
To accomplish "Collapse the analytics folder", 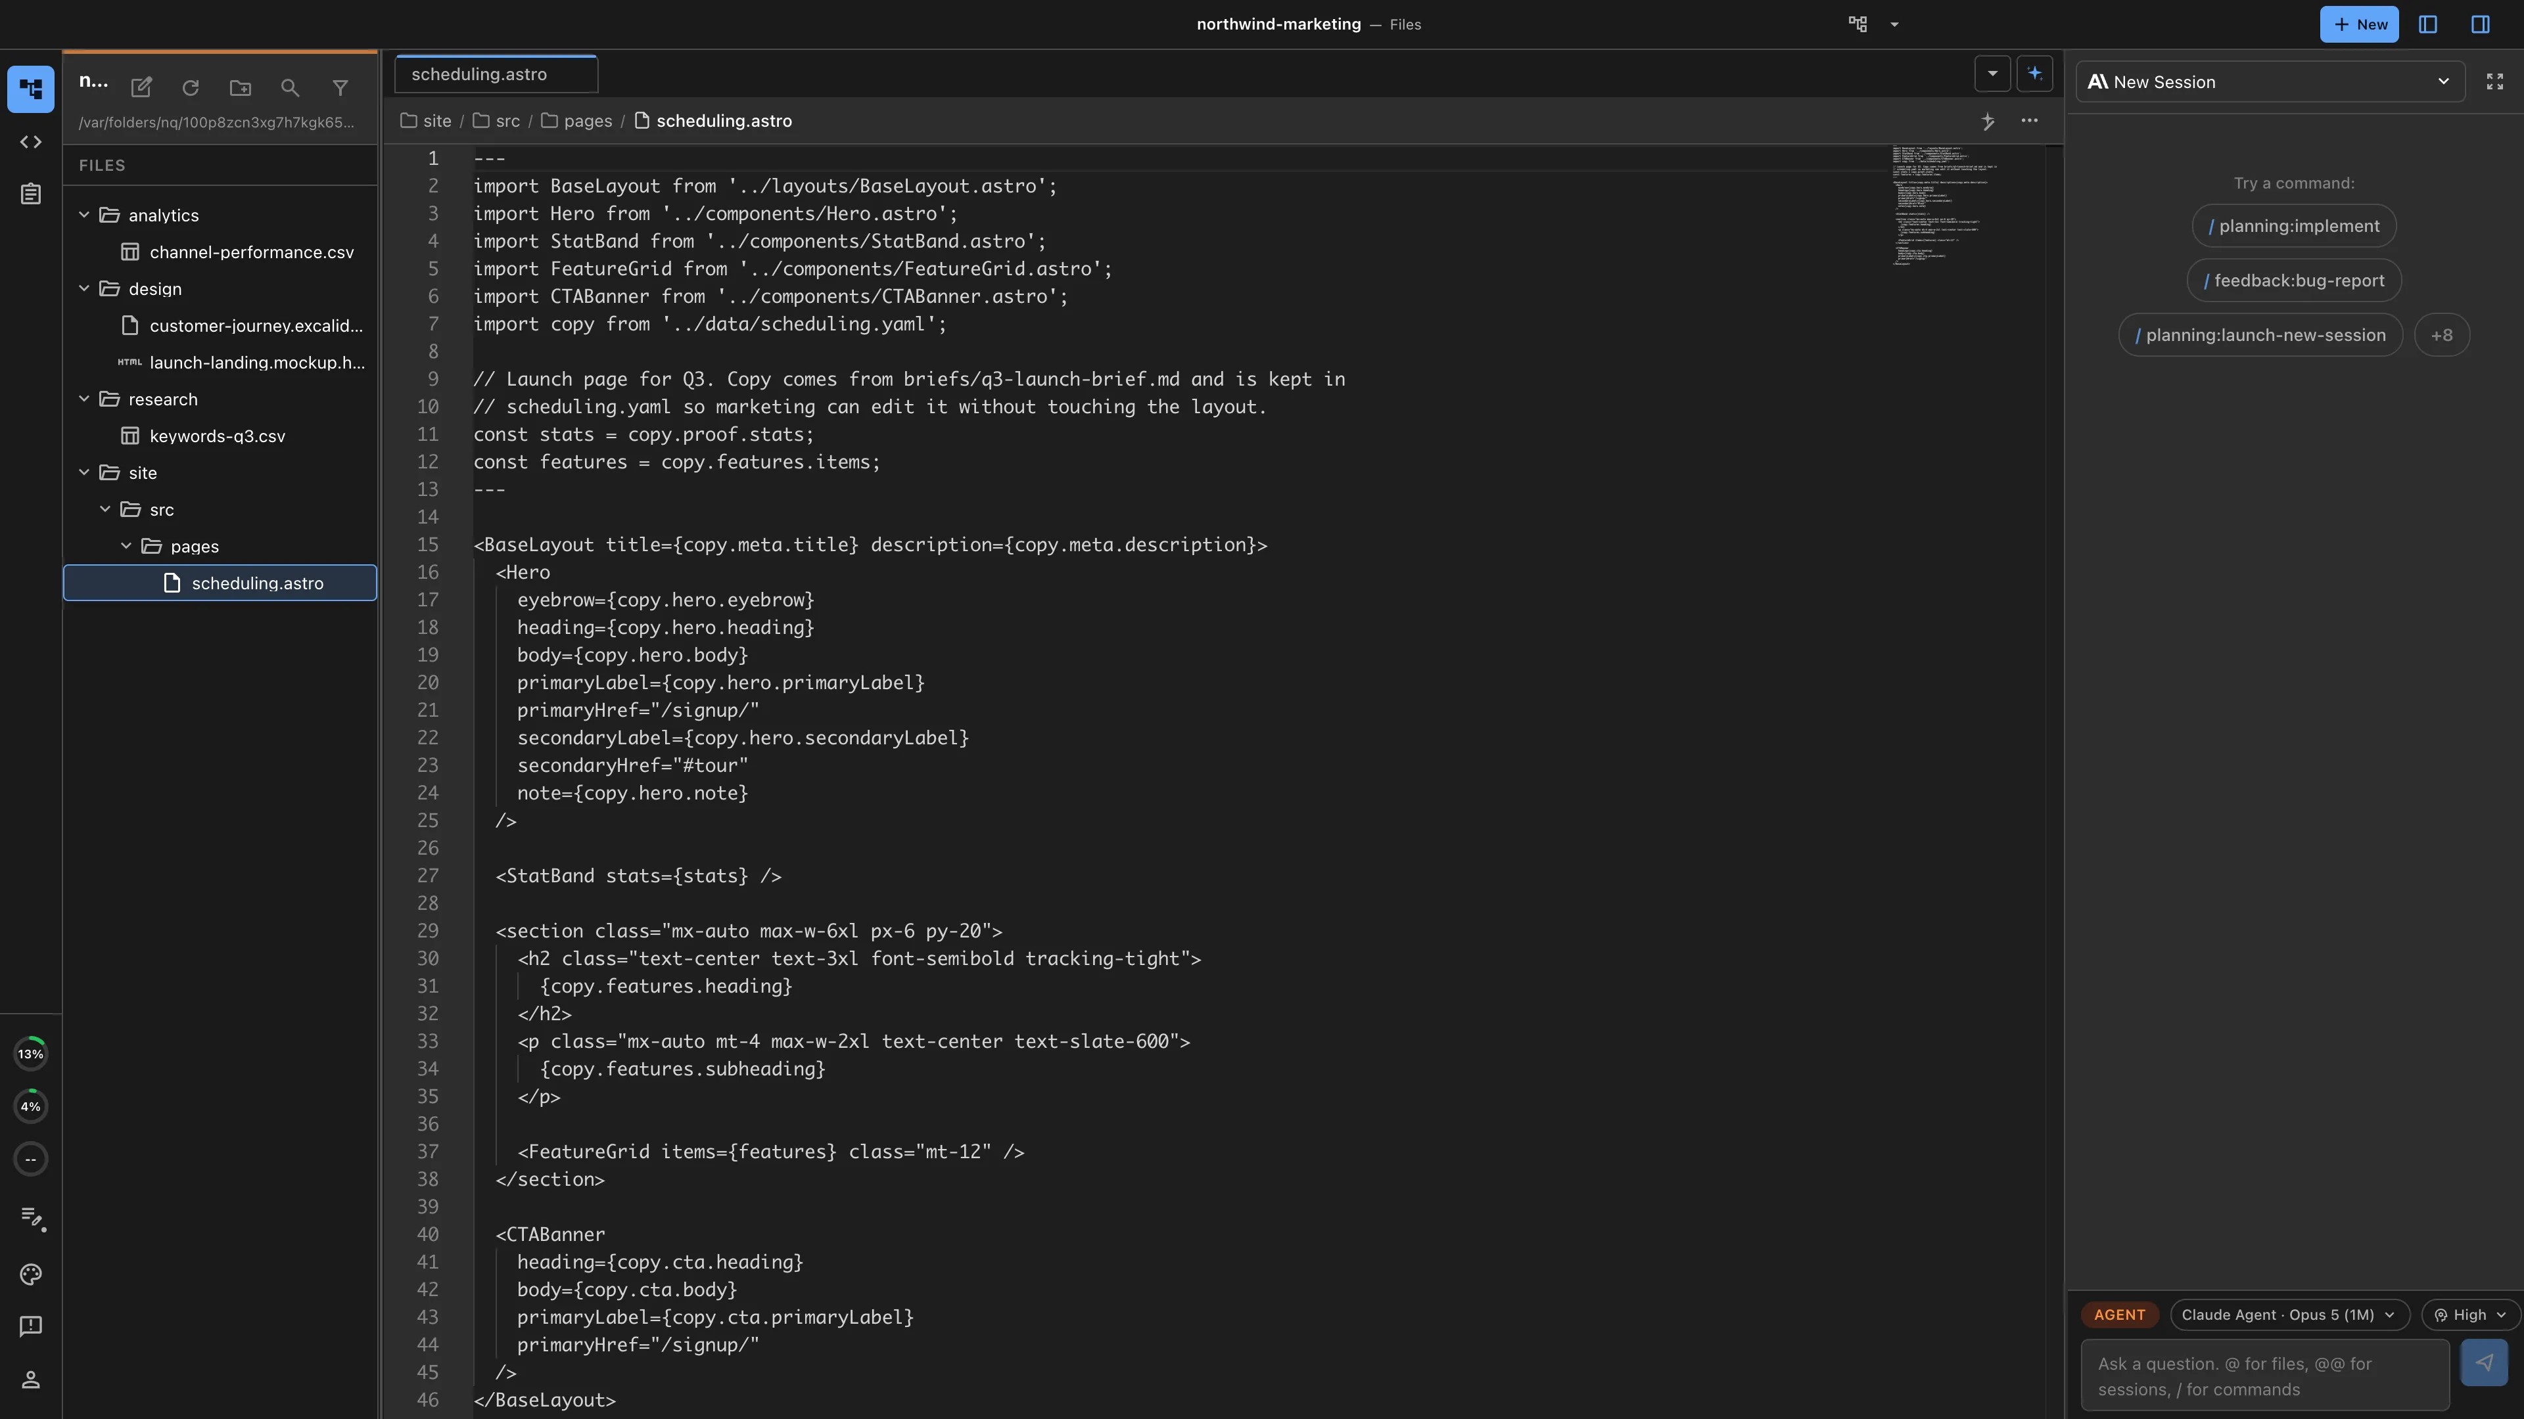I will (x=84, y=214).
